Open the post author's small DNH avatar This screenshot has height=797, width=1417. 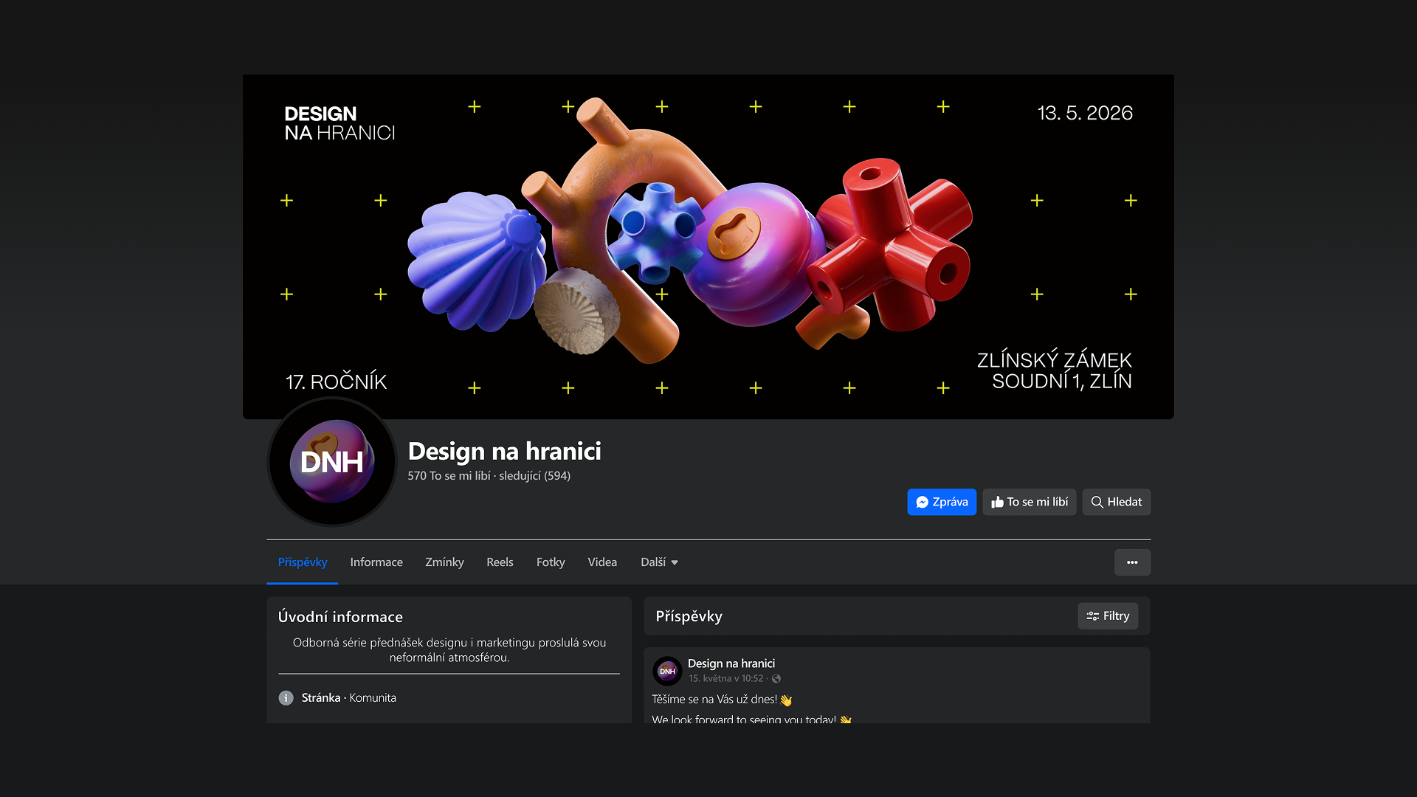(667, 671)
